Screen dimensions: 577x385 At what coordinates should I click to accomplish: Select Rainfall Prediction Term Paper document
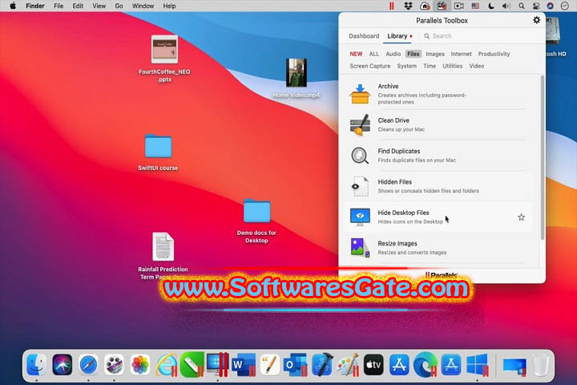click(163, 256)
